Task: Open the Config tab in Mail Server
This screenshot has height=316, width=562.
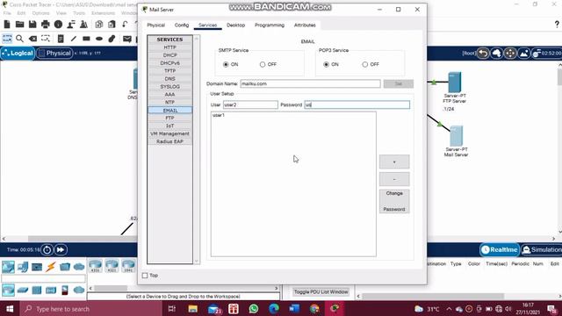Action: pos(182,25)
